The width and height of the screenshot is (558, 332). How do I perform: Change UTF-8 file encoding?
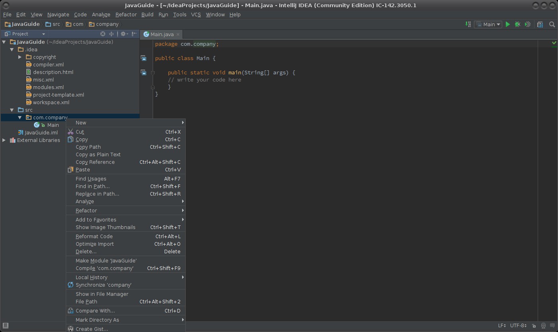coord(519,326)
